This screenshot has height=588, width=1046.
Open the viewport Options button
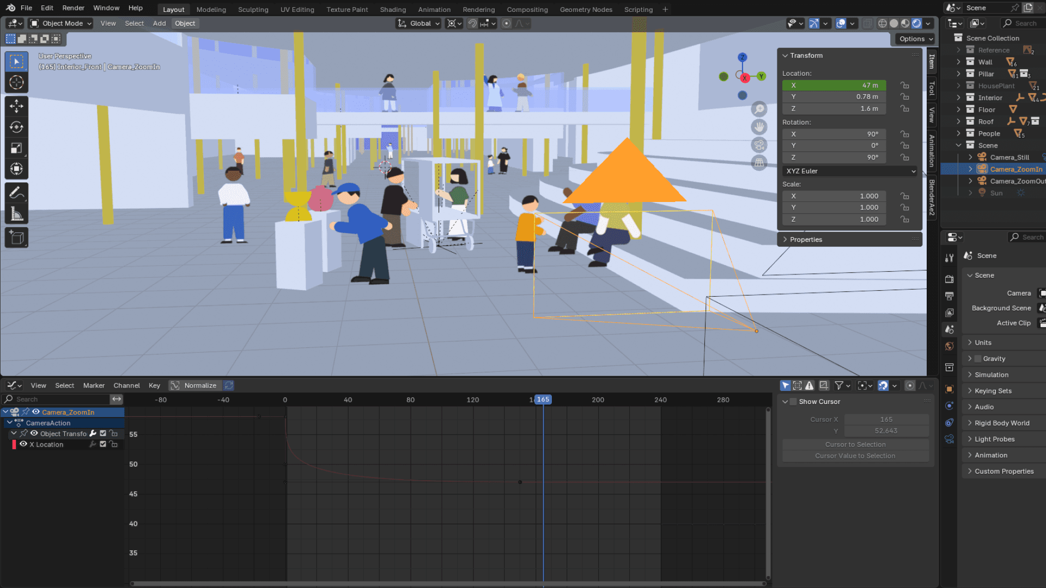pos(915,39)
